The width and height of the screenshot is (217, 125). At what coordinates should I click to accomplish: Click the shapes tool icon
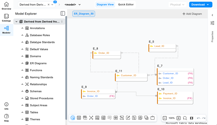(x=103, y=118)
